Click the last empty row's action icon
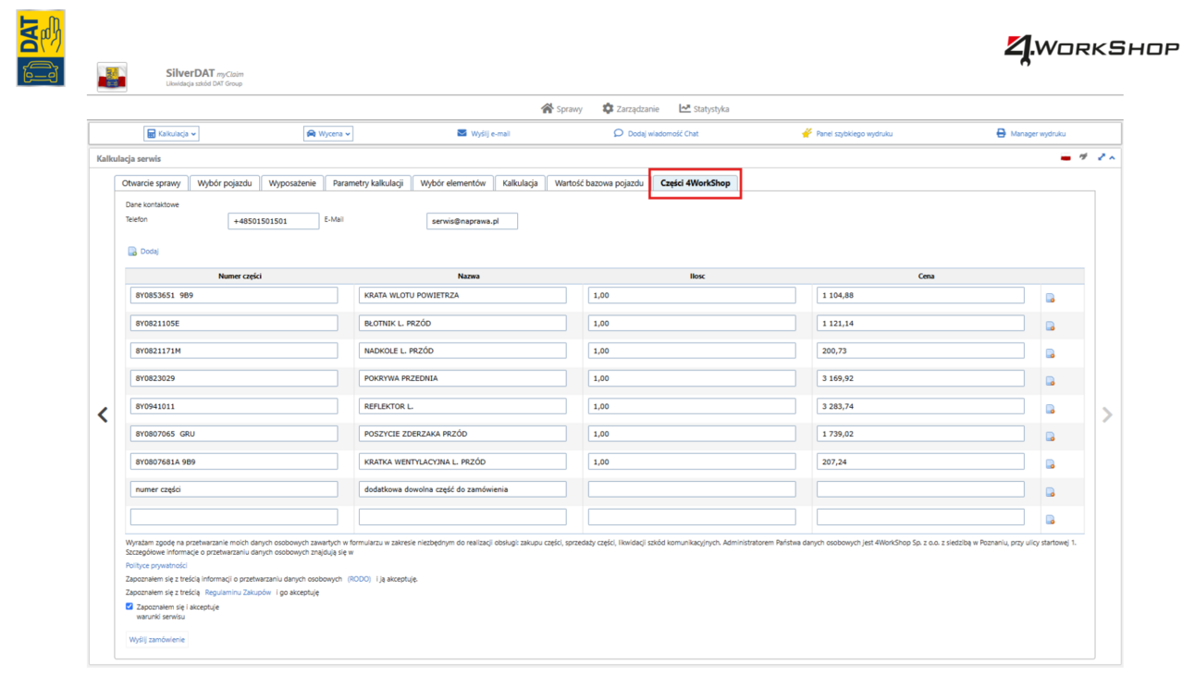 pyautogui.click(x=1050, y=520)
